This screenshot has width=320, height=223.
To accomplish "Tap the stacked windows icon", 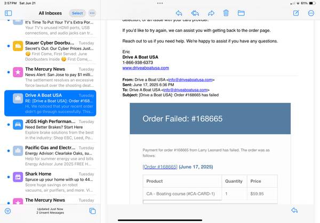I will click(92, 211).
